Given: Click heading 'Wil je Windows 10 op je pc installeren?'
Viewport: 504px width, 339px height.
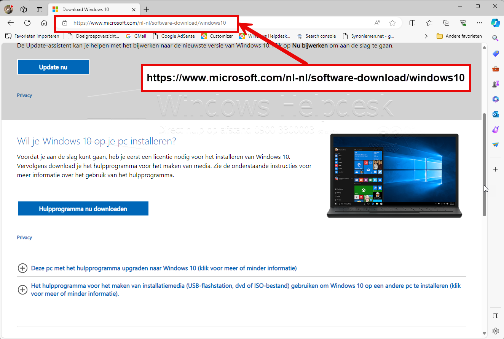Looking at the screenshot, I should [x=97, y=141].
